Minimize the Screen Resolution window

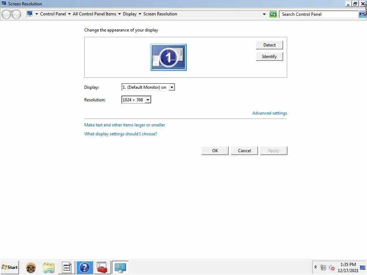[x=348, y=4]
